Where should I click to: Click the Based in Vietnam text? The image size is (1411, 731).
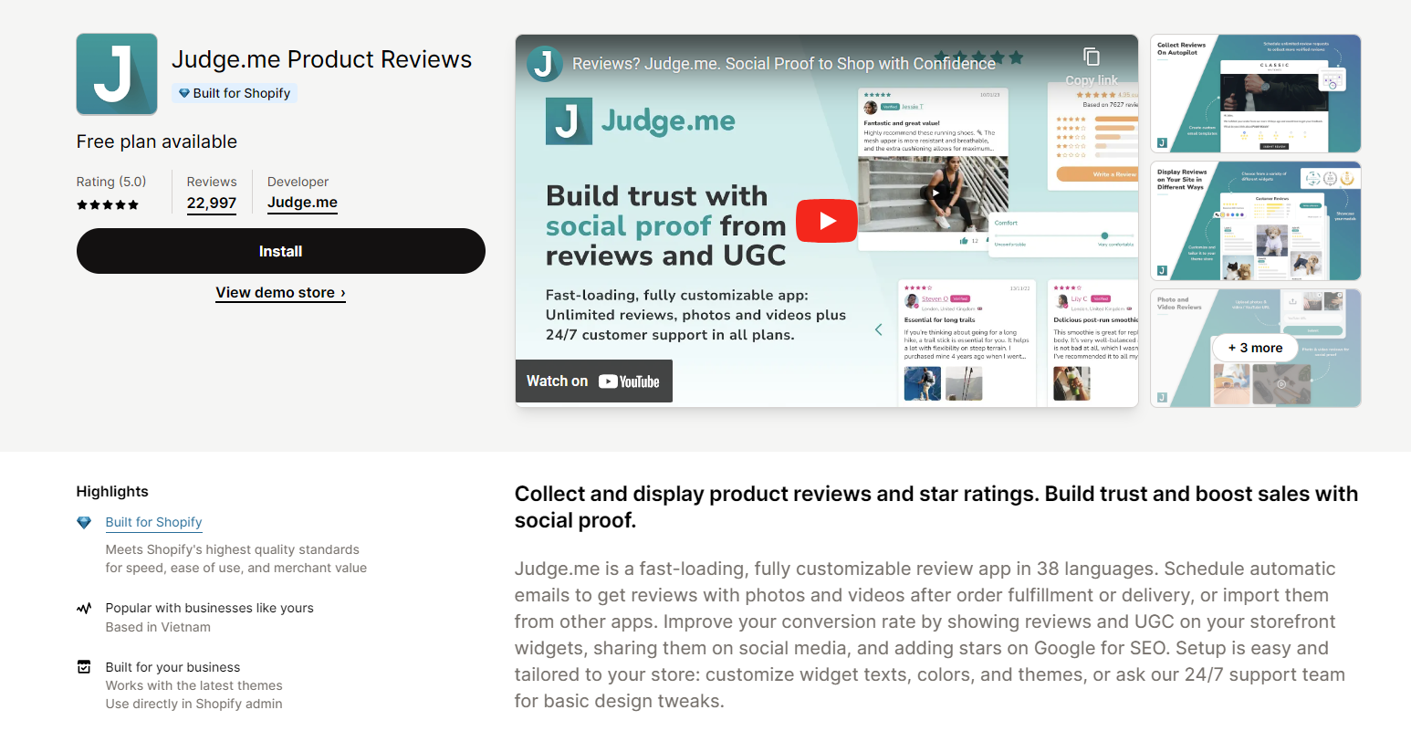[158, 627]
